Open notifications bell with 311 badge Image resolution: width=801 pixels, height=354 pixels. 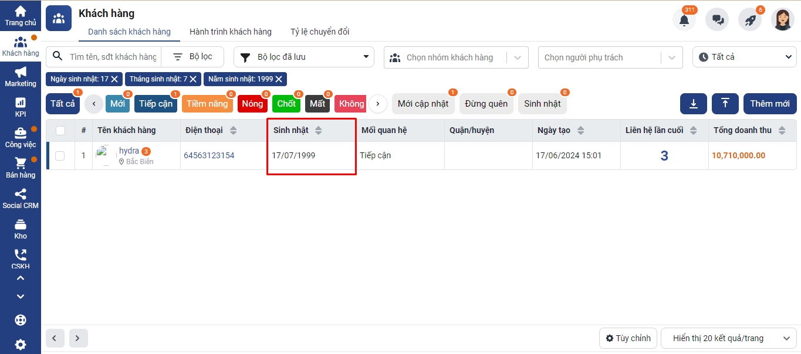click(x=684, y=19)
